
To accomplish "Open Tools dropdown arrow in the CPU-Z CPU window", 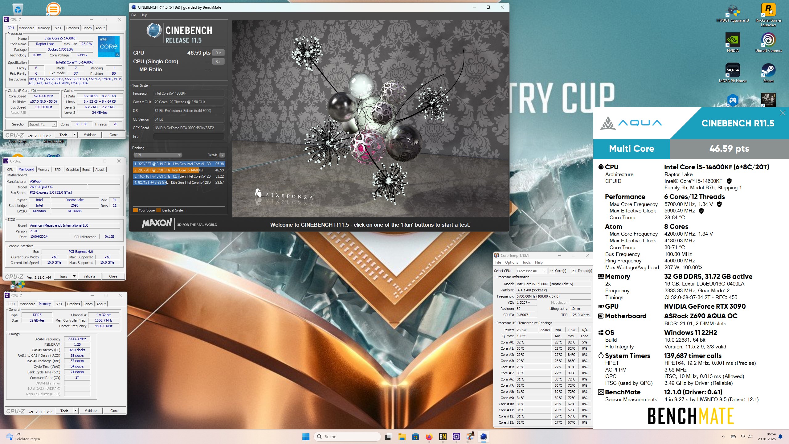I will click(x=75, y=135).
